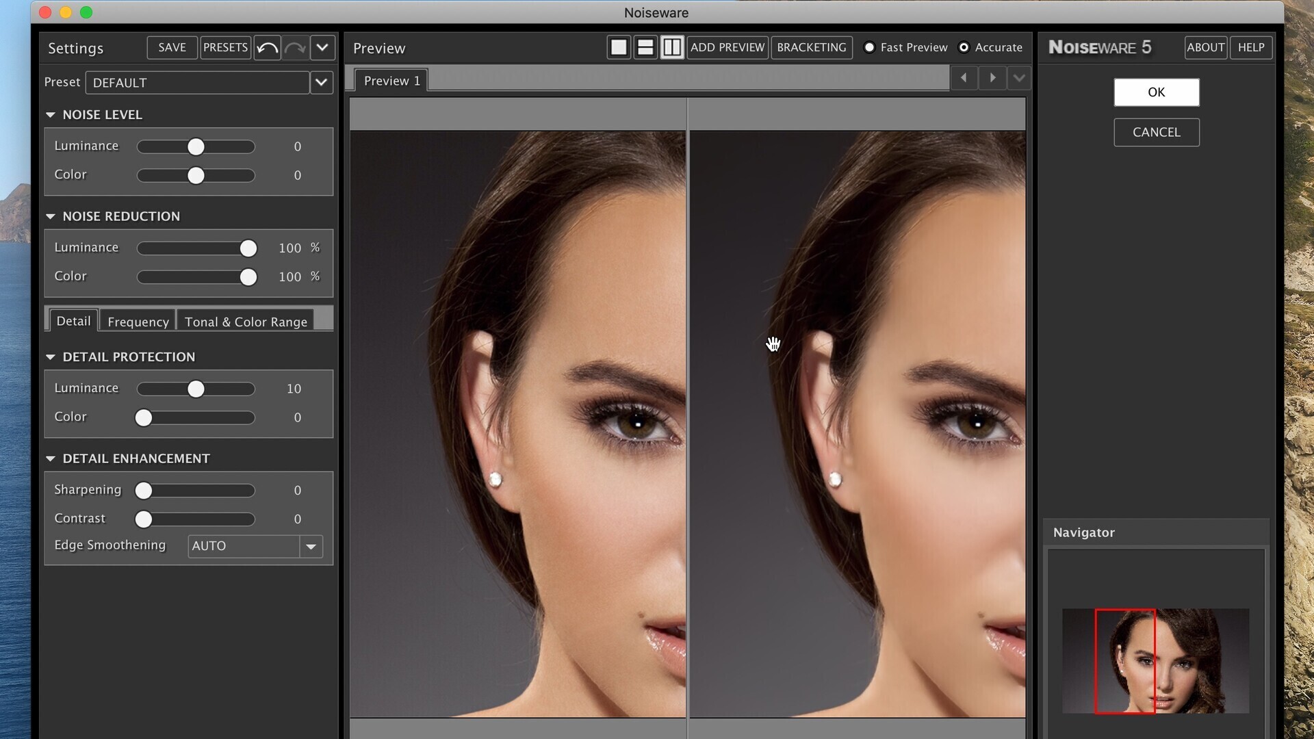Switch to the Detail tab
Viewport: 1314px width, 739px height.
click(x=73, y=321)
